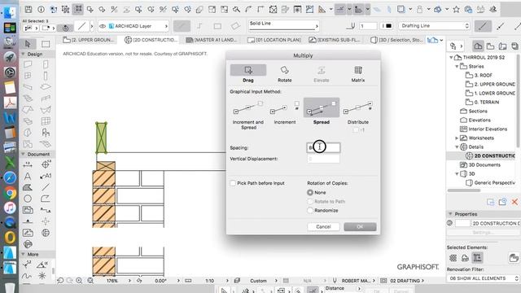Screen dimensions: 521x293
Task: Collapse the Design toolbox section
Action: 24,55
